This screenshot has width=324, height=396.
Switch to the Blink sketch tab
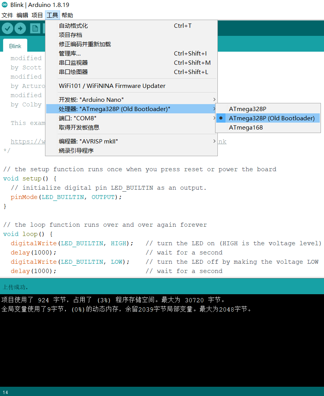(15, 46)
